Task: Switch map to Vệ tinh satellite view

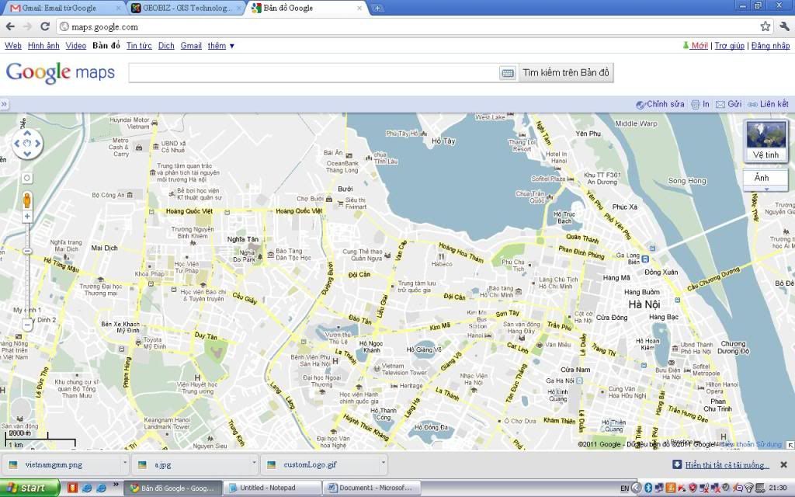Action: click(x=765, y=141)
